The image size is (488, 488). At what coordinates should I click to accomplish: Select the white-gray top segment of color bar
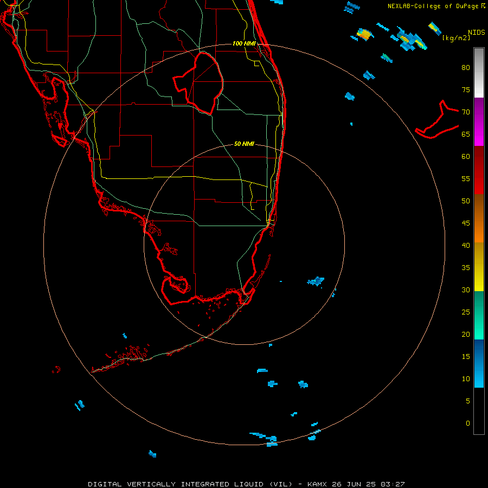479,73
